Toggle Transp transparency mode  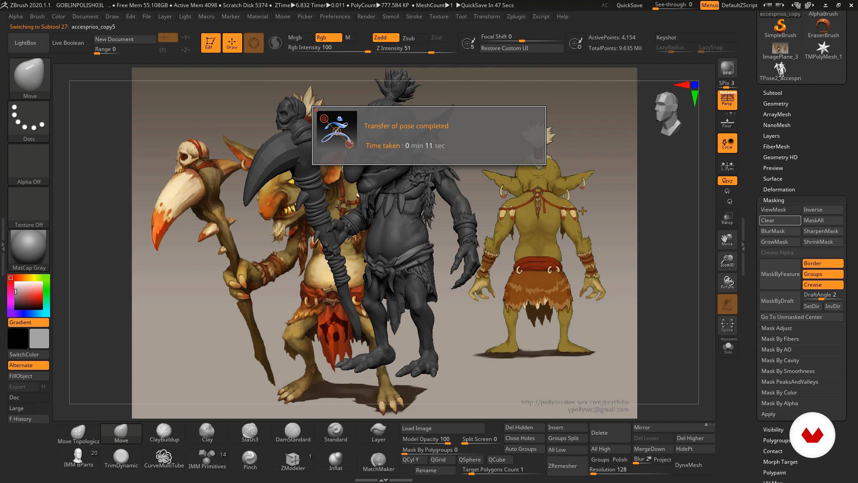(727, 218)
